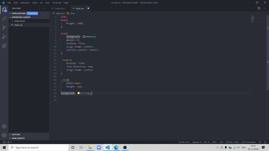The width and height of the screenshot is (269, 151).
Task: Click the Ln 24, Col status entry
Action: [x=184, y=142]
